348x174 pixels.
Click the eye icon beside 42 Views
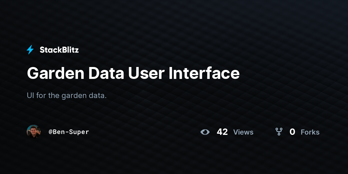205,132
